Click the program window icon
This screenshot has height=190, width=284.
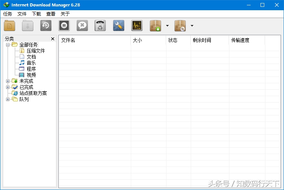(22, 69)
